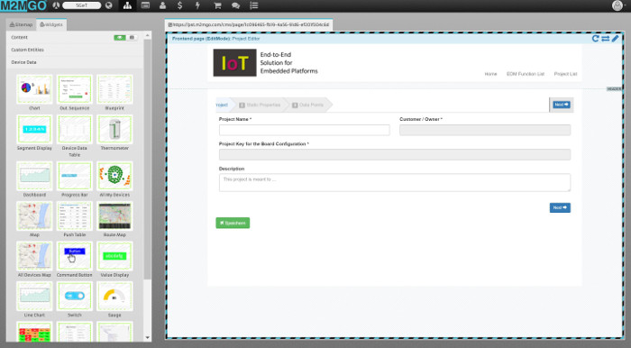Open the card/window icon in top bar
The image size is (631, 348).
pyautogui.click(x=145, y=5)
